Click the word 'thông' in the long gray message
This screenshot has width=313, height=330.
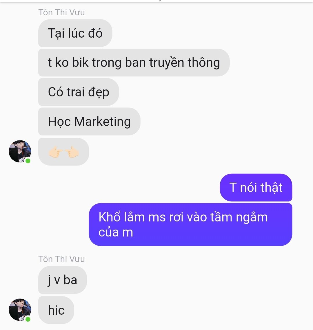tap(204, 63)
